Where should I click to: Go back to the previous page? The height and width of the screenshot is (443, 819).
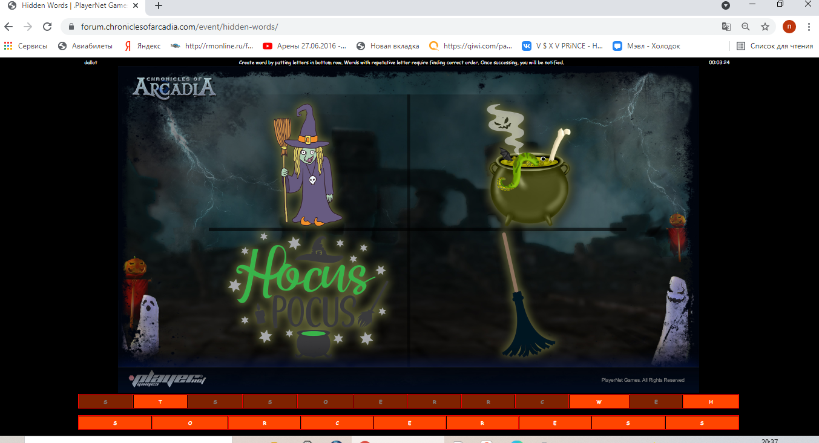pos(9,27)
